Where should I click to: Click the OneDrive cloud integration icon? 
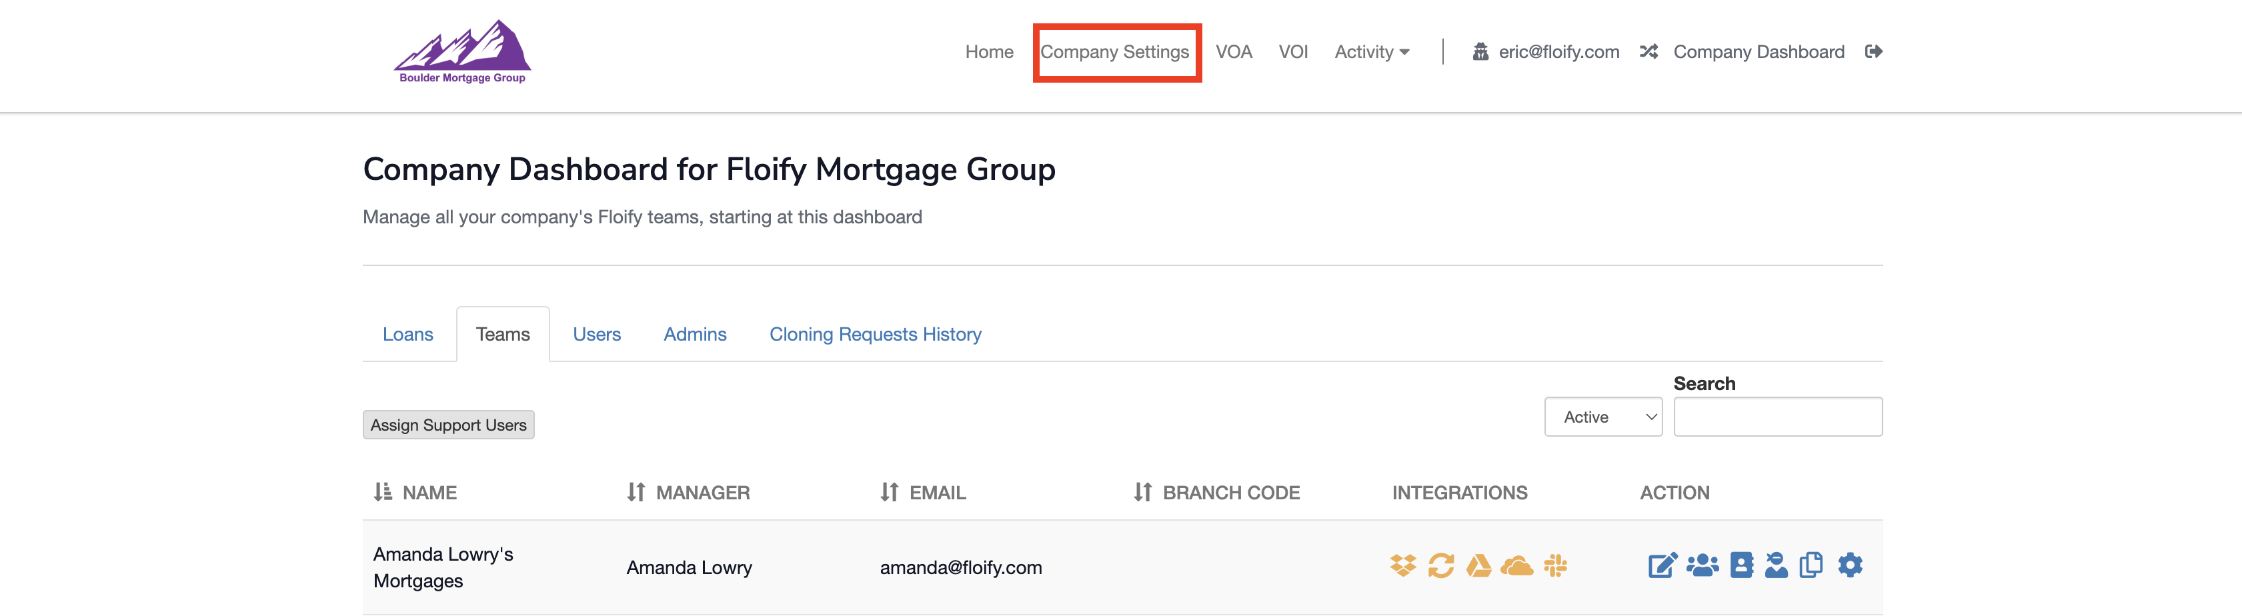pyautogui.click(x=1517, y=567)
